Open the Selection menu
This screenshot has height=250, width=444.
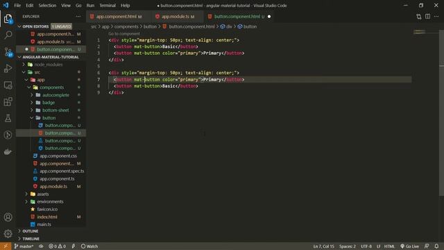coord(47,6)
